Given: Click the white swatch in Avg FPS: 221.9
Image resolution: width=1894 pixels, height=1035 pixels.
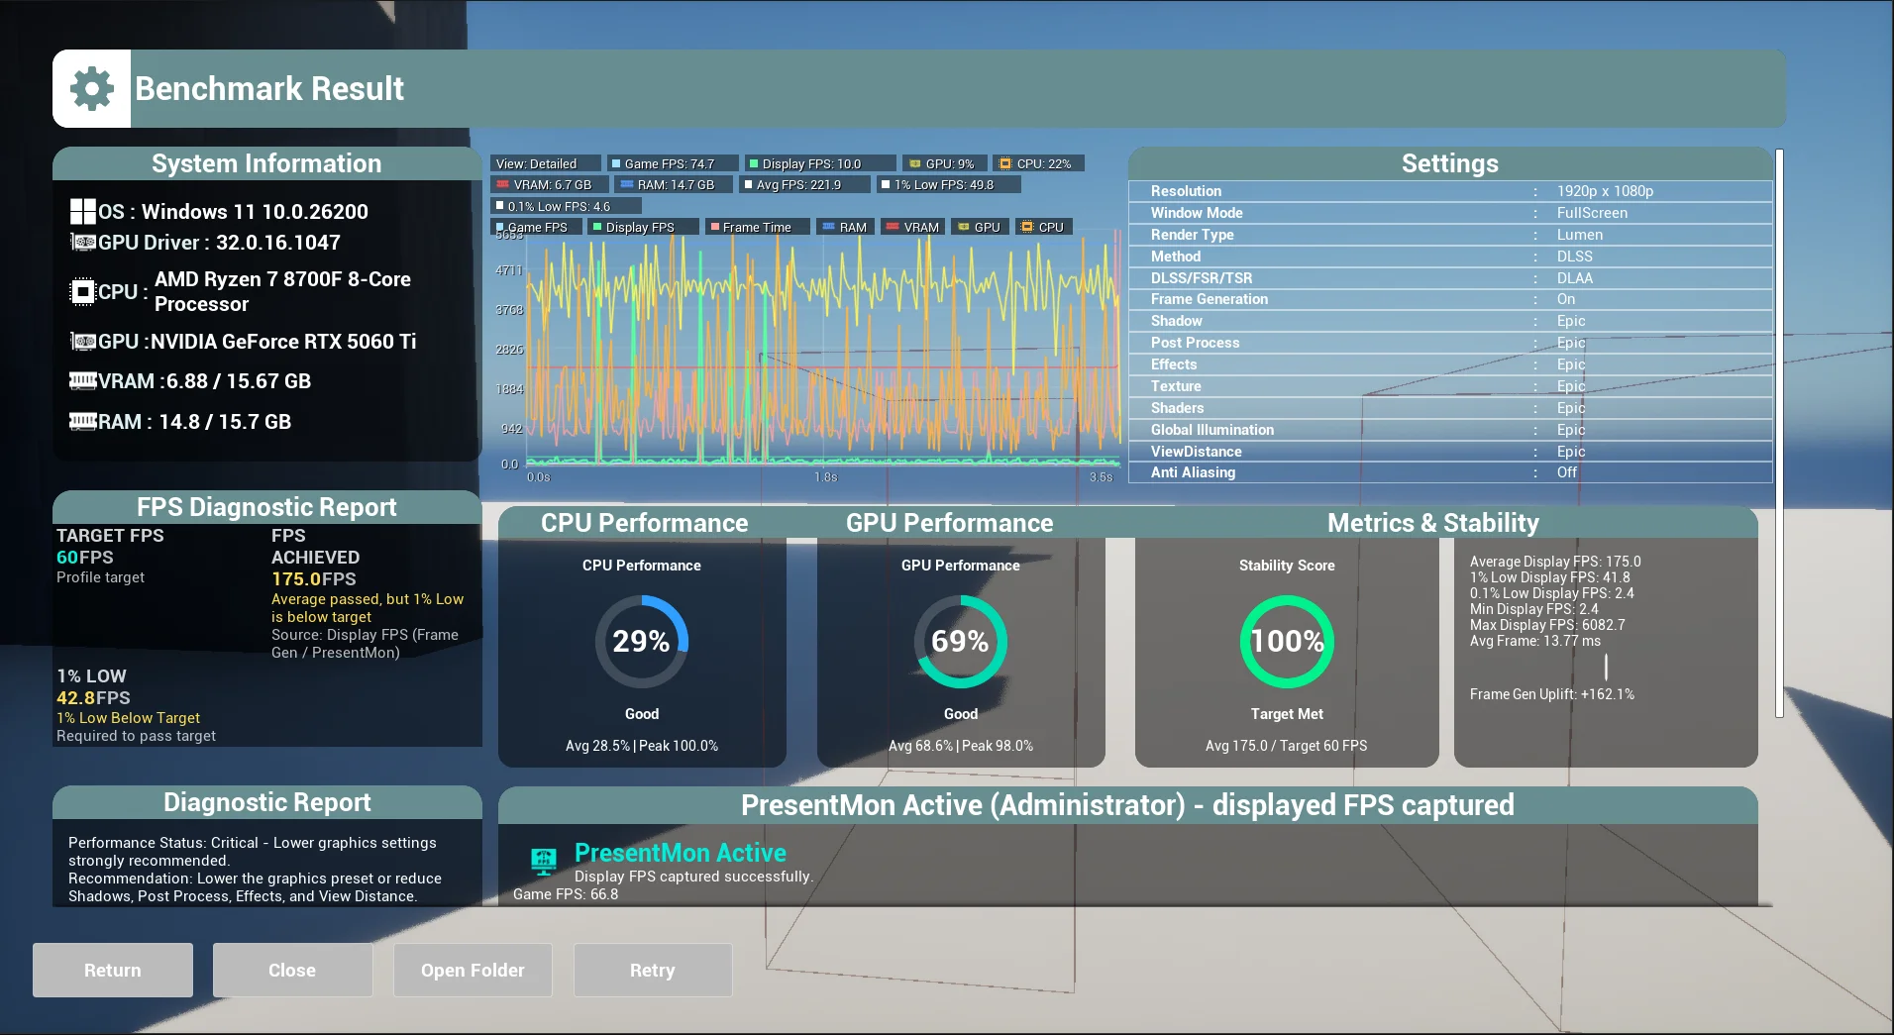Looking at the screenshot, I should (748, 185).
